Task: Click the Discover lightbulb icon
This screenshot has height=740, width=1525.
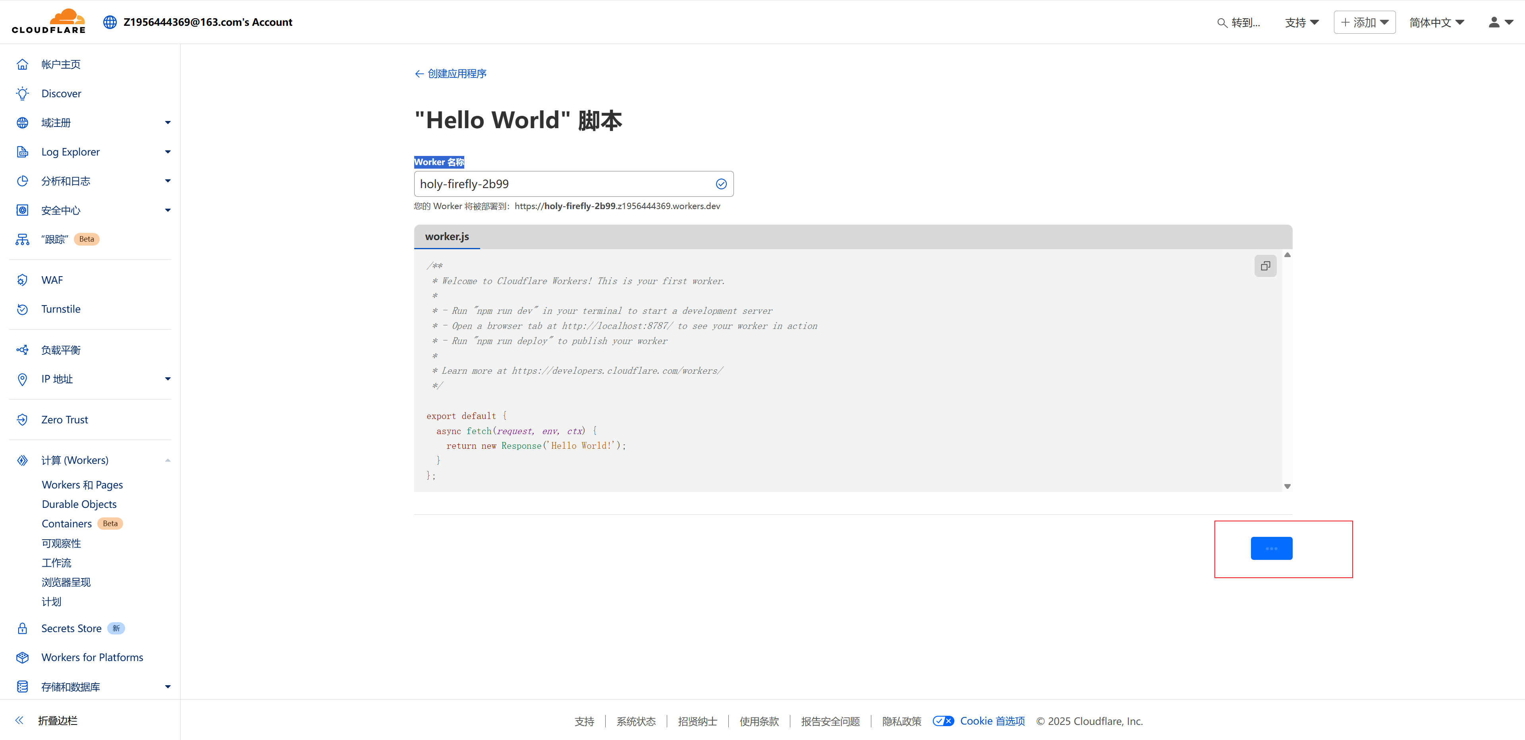Action: (23, 94)
